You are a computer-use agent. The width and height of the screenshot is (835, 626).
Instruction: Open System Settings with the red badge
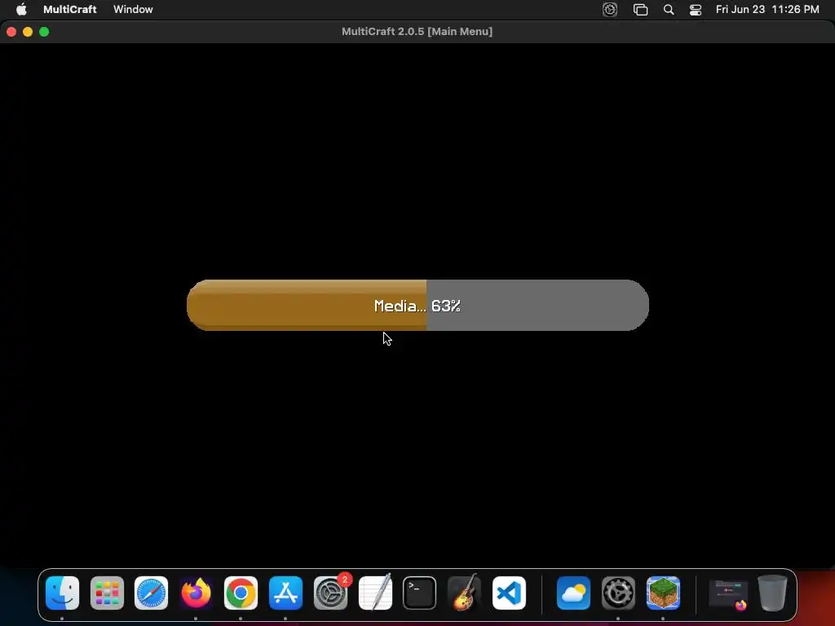click(330, 593)
